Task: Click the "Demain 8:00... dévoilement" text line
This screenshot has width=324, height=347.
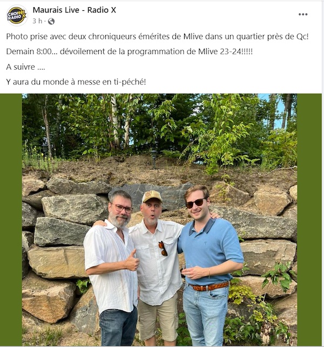Action: (x=130, y=51)
